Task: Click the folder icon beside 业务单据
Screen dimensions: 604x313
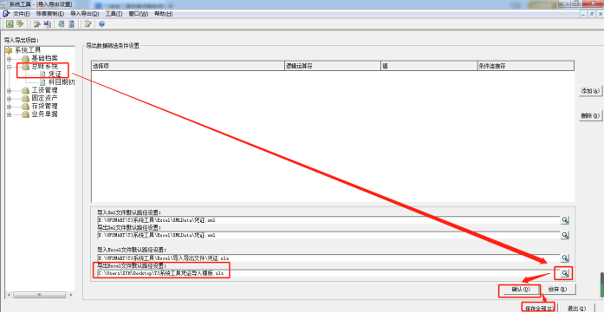Action: click(x=25, y=114)
